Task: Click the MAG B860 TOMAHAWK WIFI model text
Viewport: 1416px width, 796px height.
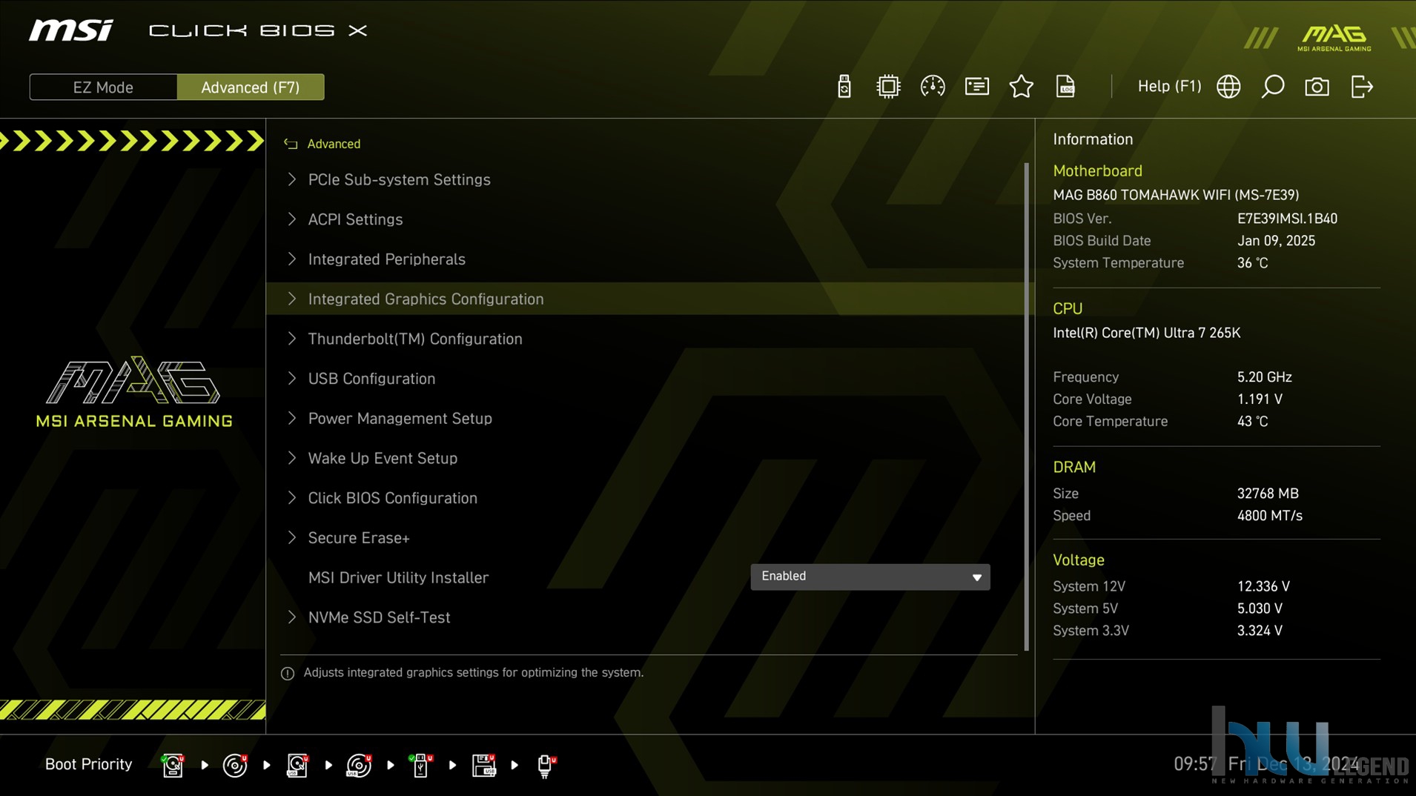Action: pos(1176,195)
